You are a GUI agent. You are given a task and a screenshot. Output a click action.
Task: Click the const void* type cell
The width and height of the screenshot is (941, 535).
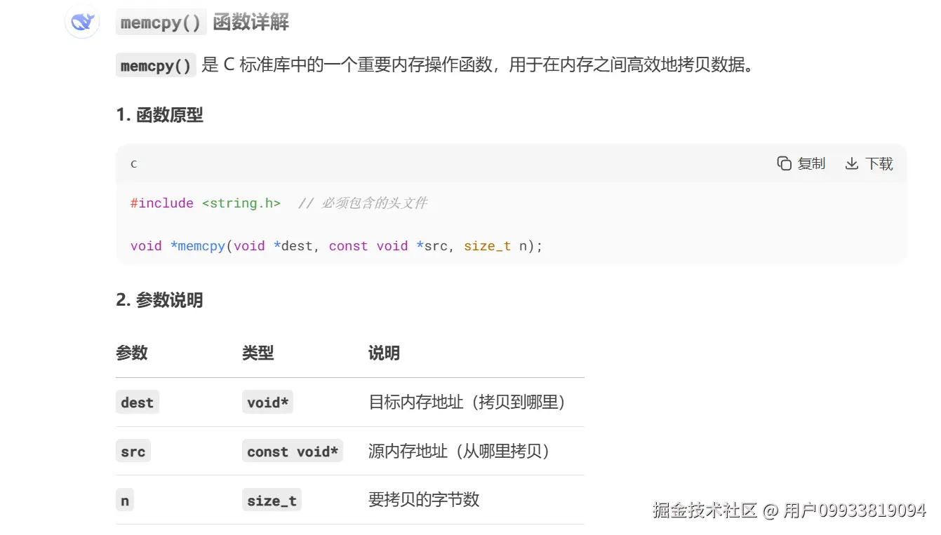point(293,452)
